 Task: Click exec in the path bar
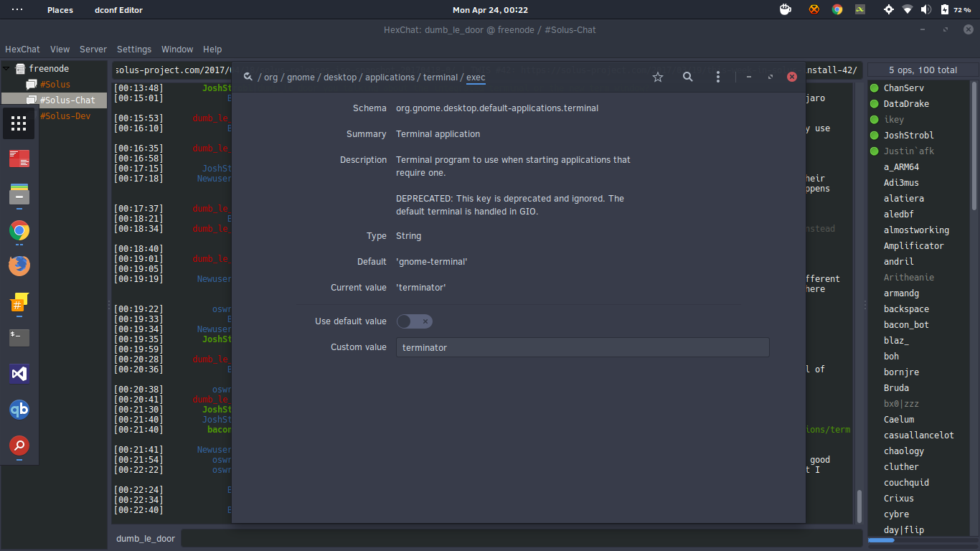tap(476, 77)
